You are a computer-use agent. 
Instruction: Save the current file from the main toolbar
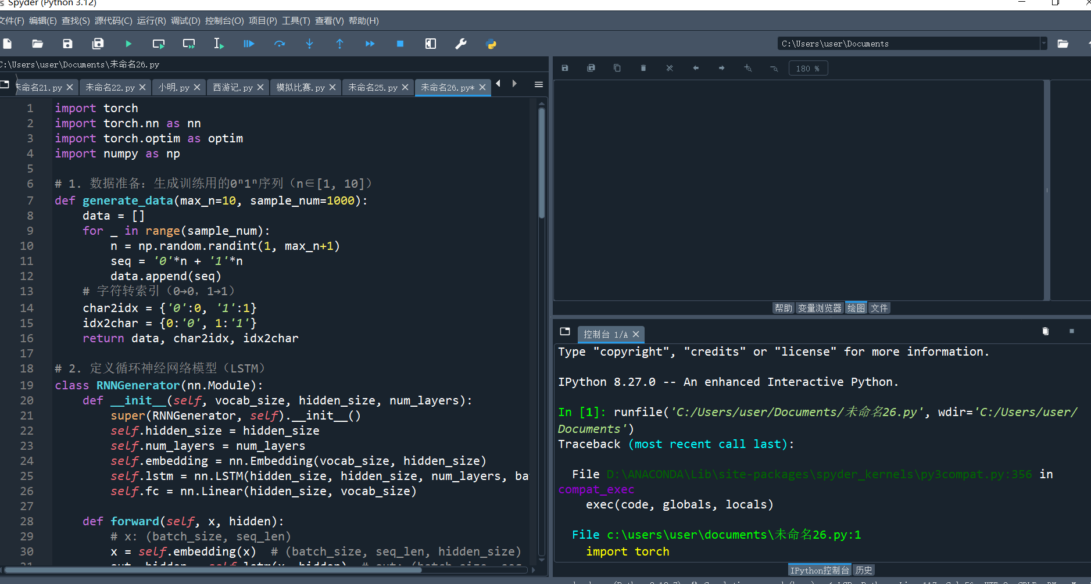coord(68,44)
